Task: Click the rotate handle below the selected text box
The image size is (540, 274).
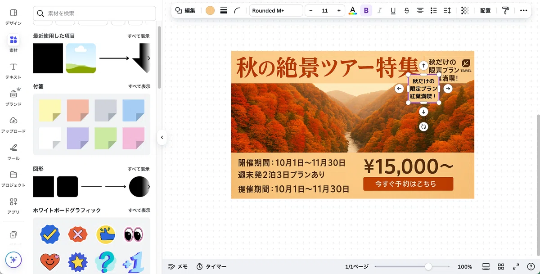Action: (x=423, y=127)
